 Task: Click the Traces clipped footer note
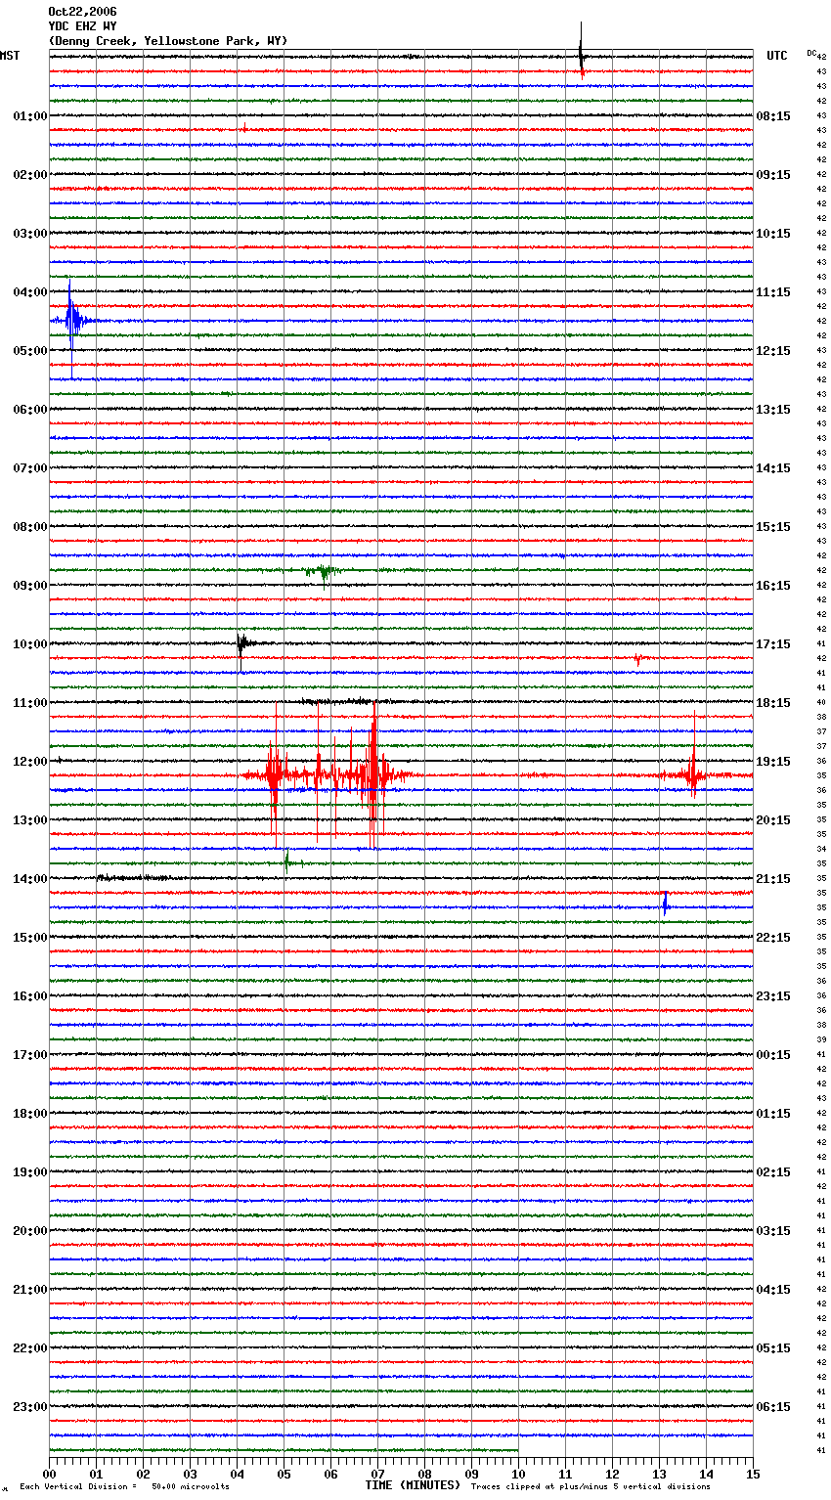click(590, 1487)
